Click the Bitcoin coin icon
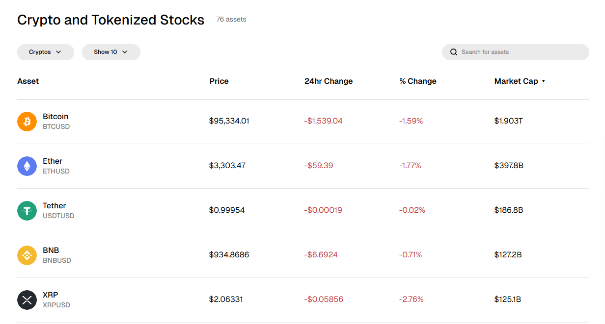This screenshot has width=605, height=324. (27, 121)
